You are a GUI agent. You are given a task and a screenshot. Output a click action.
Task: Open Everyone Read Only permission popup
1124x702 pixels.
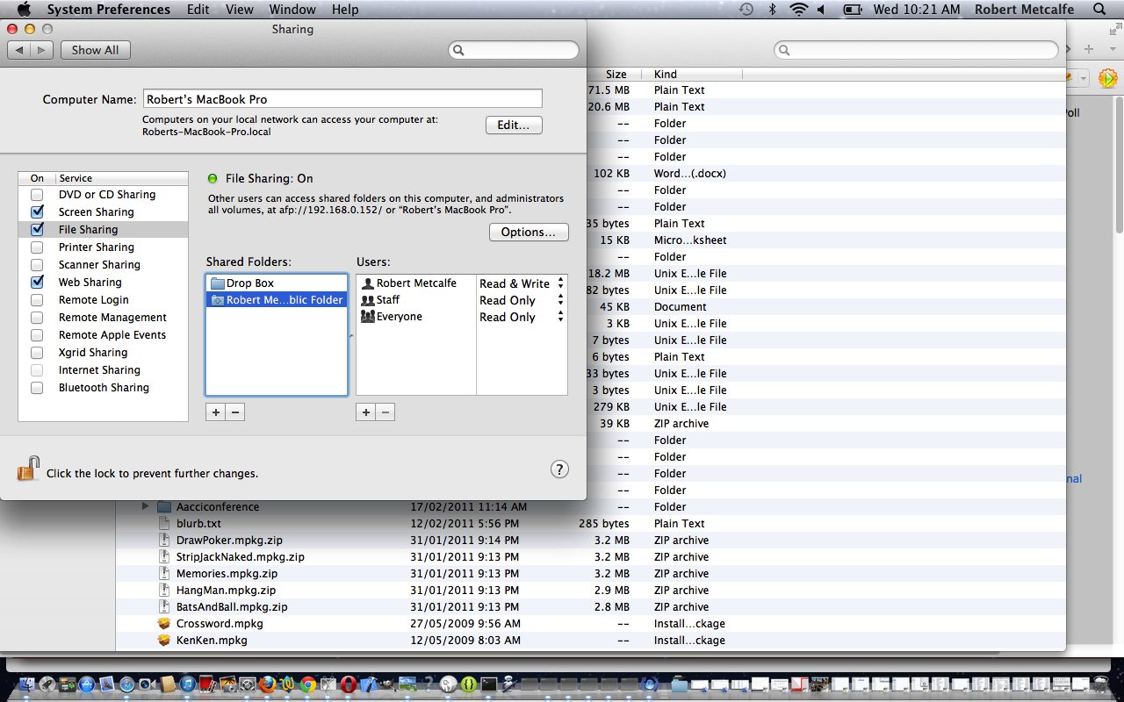click(x=522, y=317)
